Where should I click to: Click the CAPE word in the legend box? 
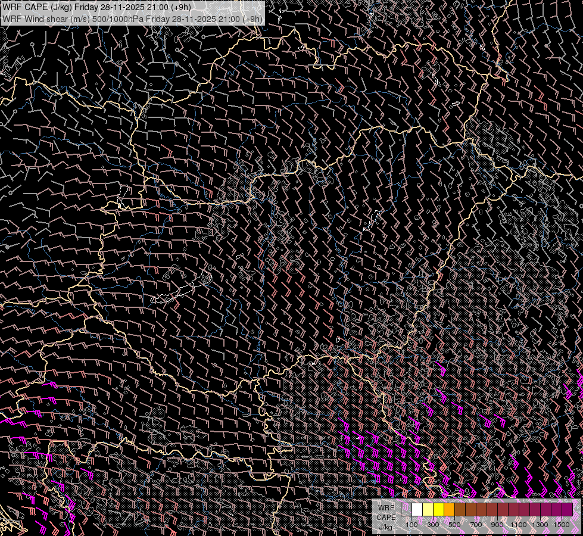(x=385, y=517)
